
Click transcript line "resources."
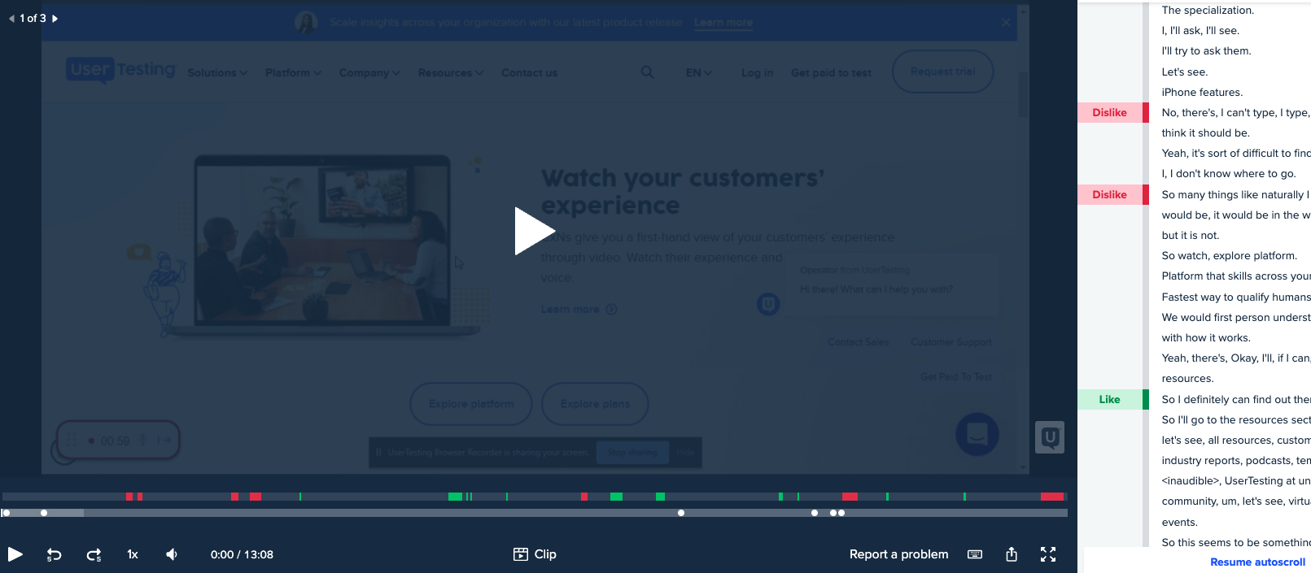click(1187, 379)
